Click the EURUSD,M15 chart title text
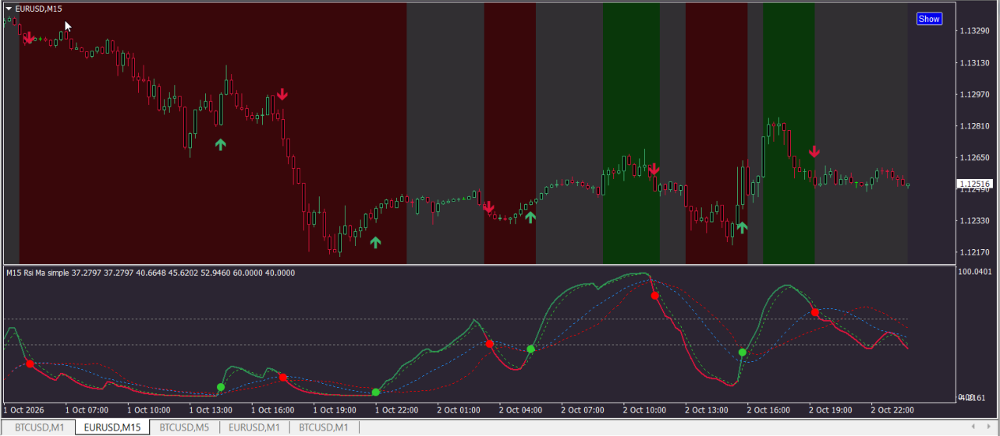Viewport: 1000px width, 436px height. coord(39,9)
